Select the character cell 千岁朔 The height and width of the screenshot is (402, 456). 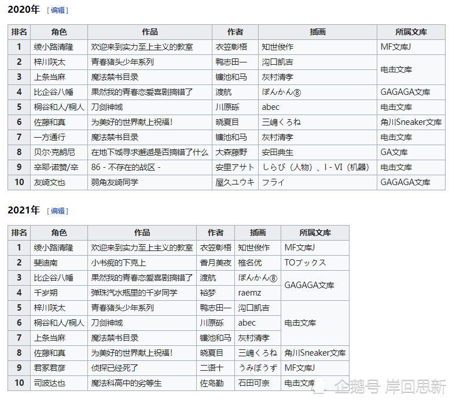(x=59, y=293)
